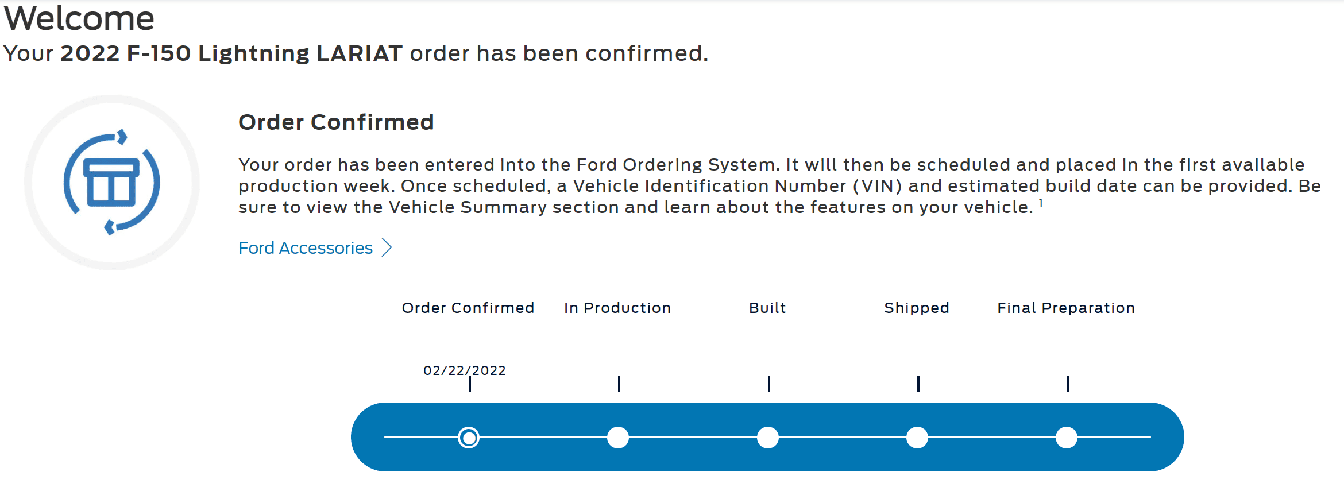This screenshot has width=1344, height=495.
Task: Select the Order Confirmed step label
Action: click(x=468, y=308)
